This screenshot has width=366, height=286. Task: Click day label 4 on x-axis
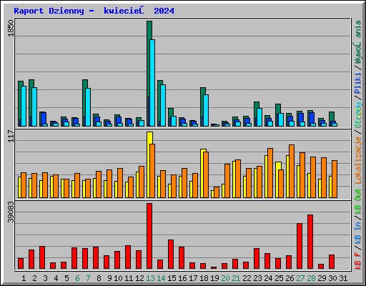point(56,278)
